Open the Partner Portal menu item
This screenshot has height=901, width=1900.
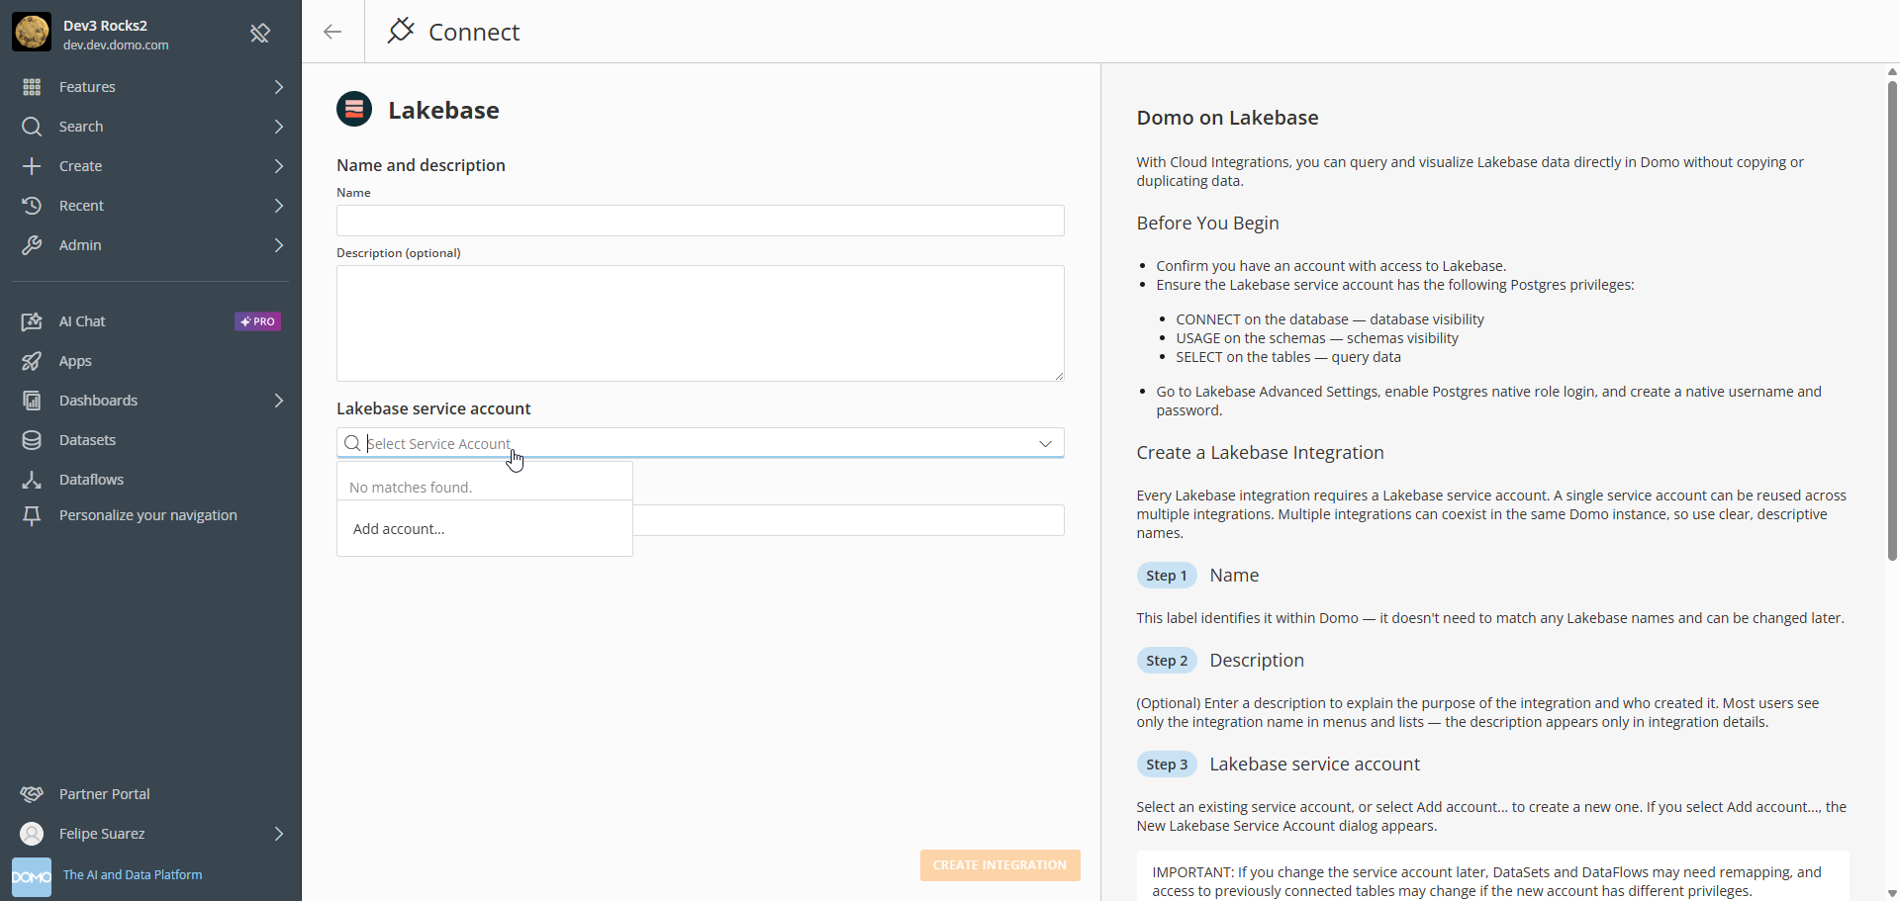click(x=150, y=794)
